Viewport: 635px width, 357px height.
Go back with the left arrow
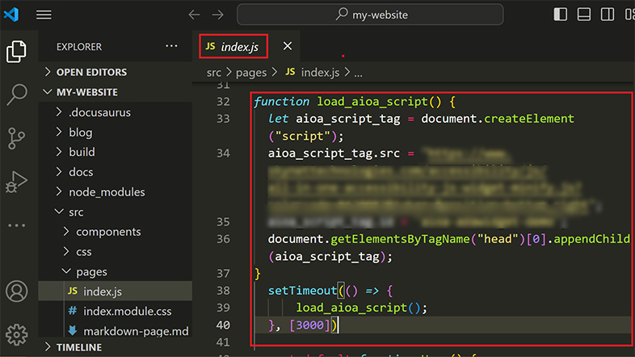click(x=195, y=15)
